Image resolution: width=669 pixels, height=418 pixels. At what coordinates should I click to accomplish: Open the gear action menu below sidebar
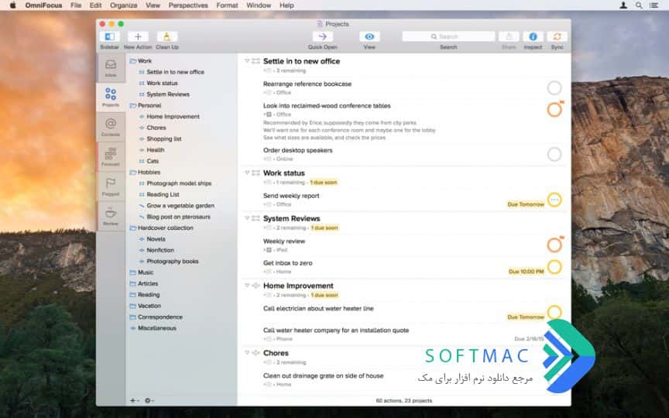click(x=149, y=400)
